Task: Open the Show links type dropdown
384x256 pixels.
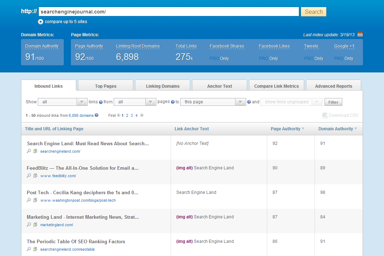Action: (62, 102)
